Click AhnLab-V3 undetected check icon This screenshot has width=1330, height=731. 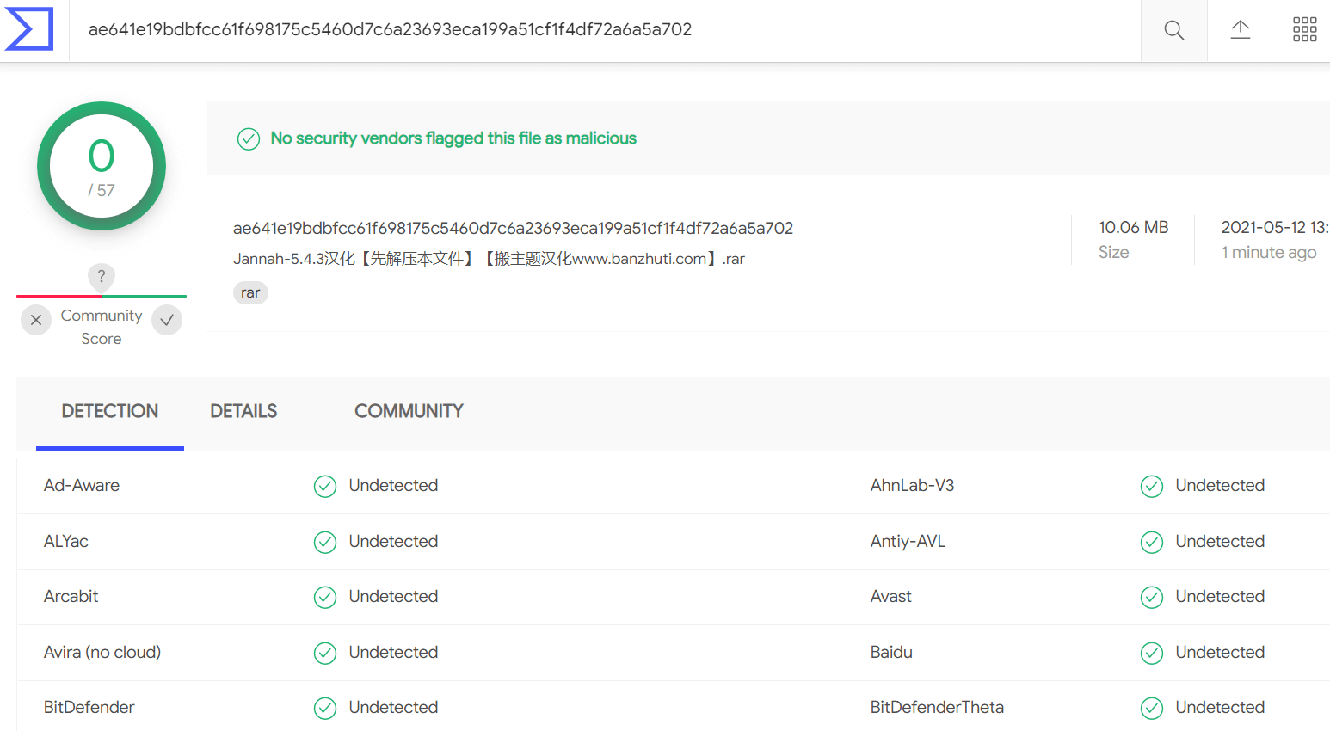click(1152, 486)
